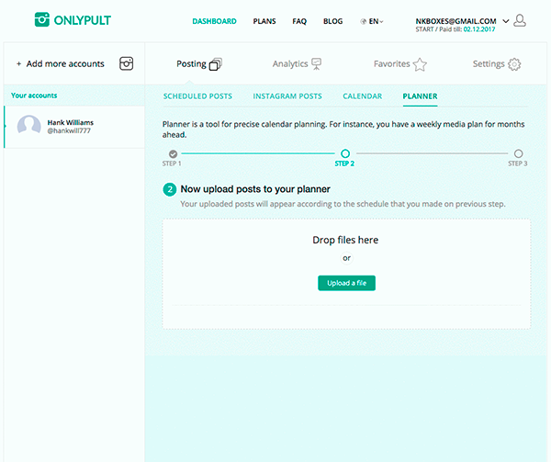The height and width of the screenshot is (462, 551).
Task: Switch to the Scheduled Posts tab
Action: (x=197, y=96)
